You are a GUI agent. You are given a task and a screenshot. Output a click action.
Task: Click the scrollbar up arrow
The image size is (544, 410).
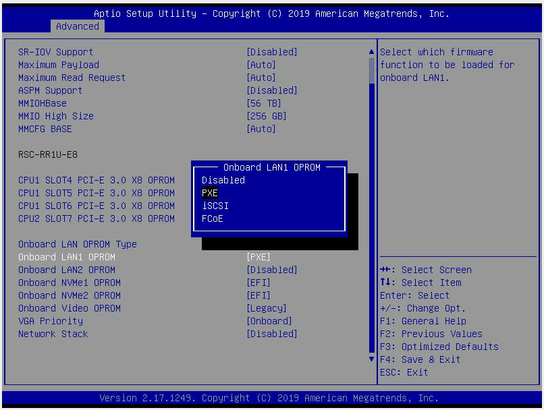371,52
